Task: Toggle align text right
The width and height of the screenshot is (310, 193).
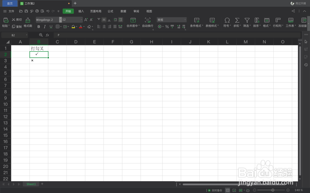Action: click(109, 27)
